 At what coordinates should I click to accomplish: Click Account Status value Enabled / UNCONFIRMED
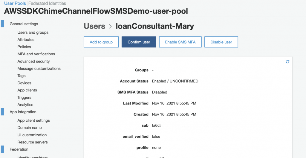pyautogui.click(x=175, y=81)
